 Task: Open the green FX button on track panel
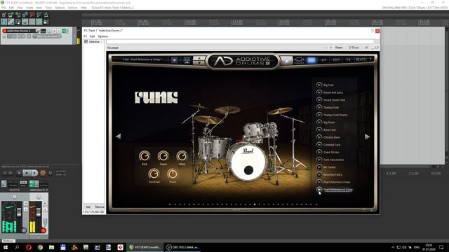(x=65, y=31)
